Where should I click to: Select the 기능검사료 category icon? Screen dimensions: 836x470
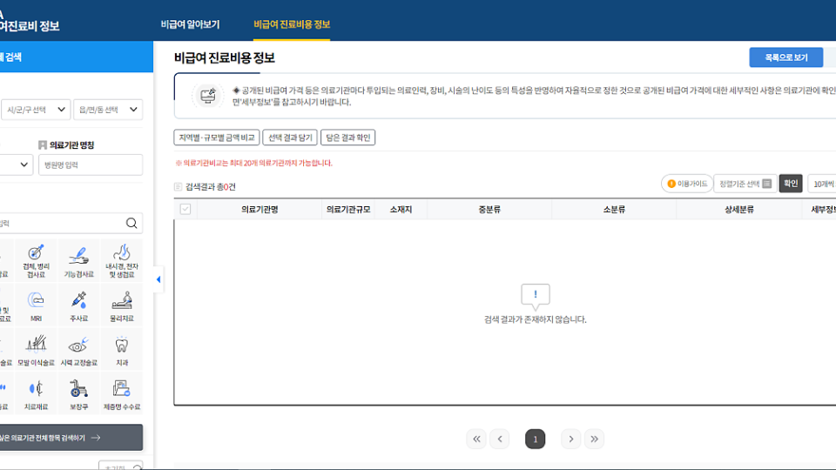pyautogui.click(x=79, y=260)
